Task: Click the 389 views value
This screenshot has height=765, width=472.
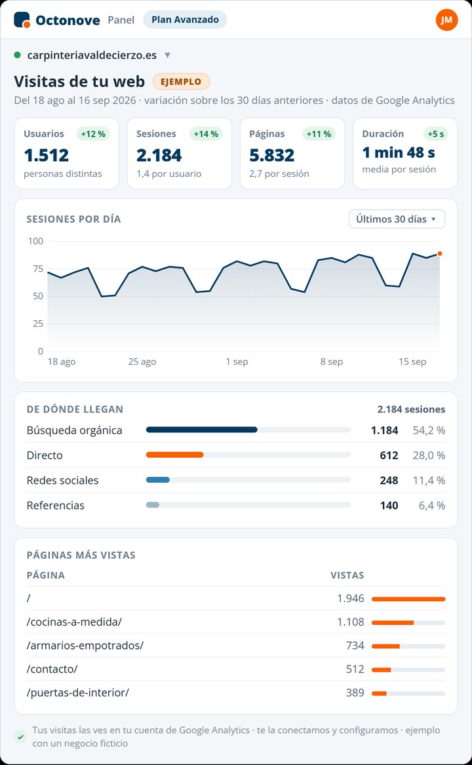Action: [355, 692]
